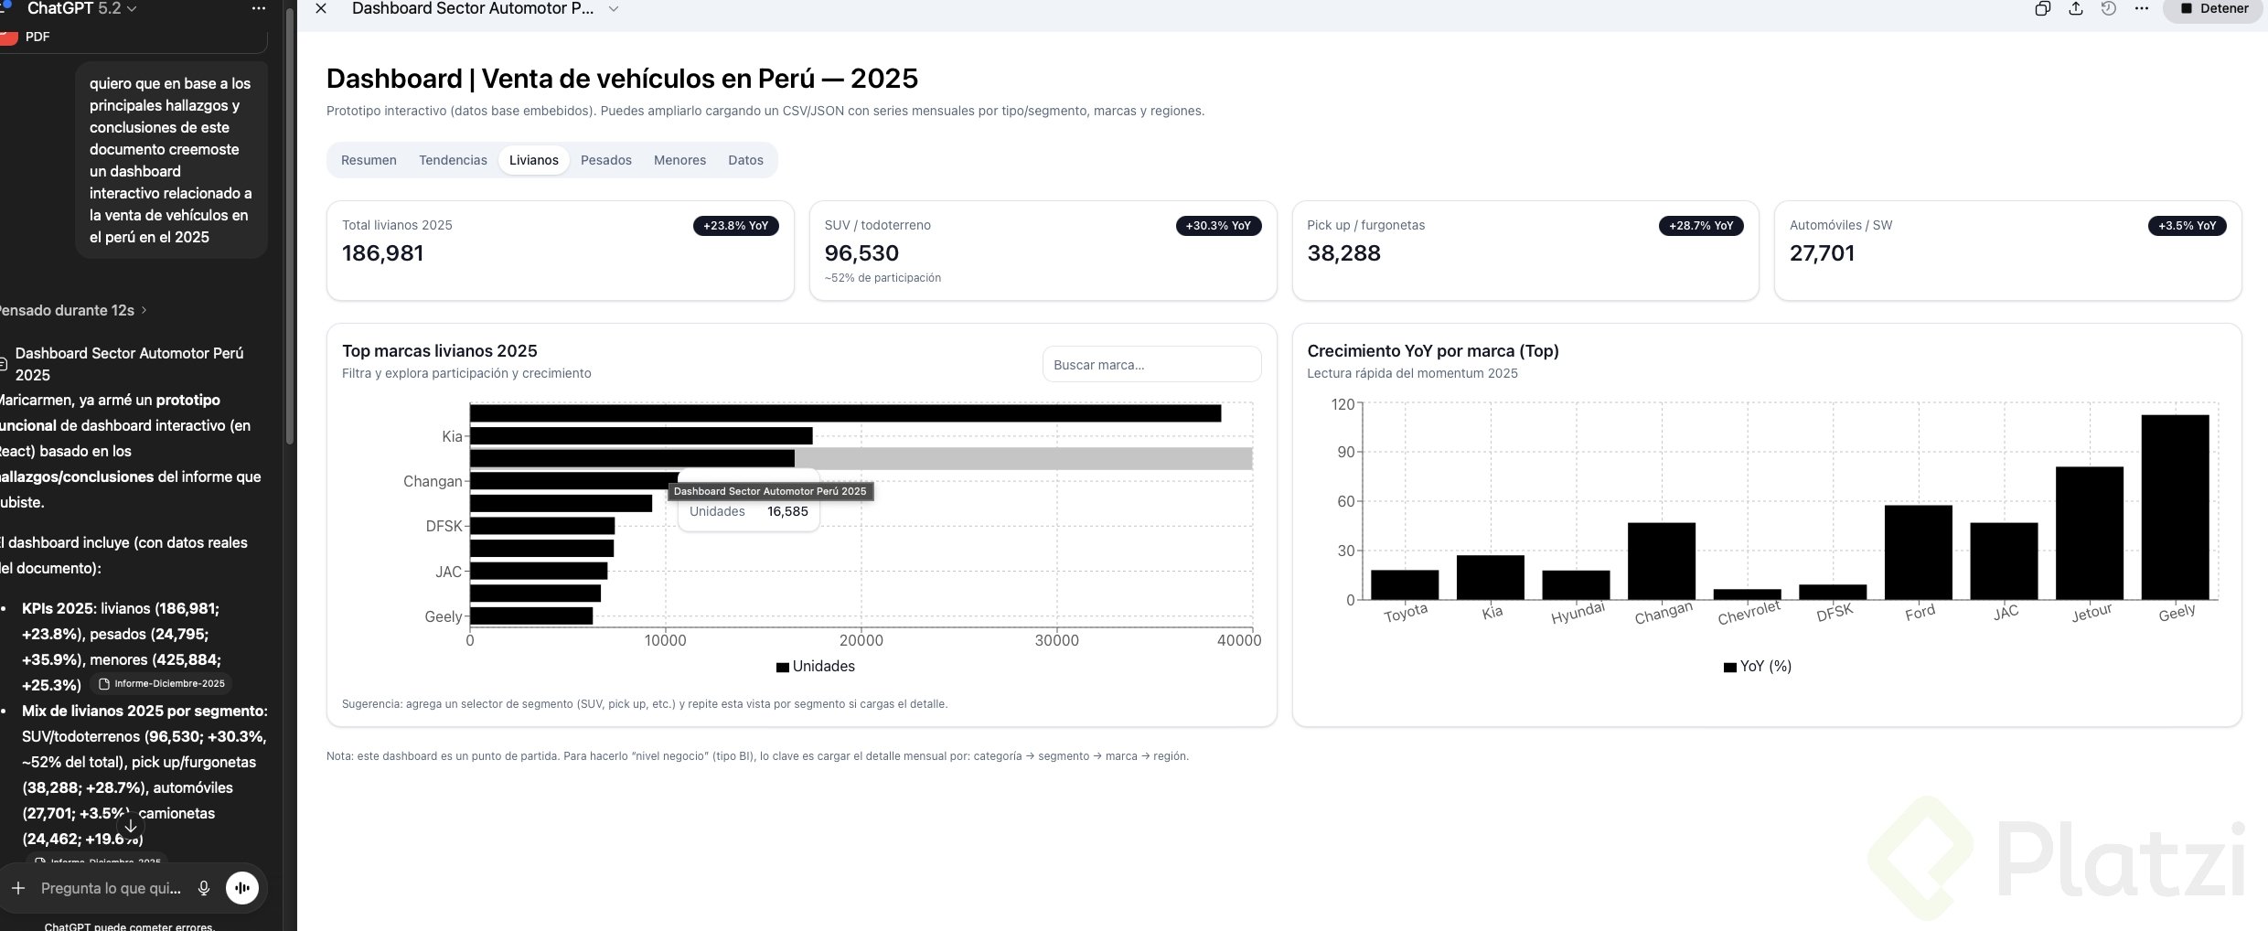2268x931 pixels.
Task: Open the ChatGPT 5.2 model dropdown
Action: (82, 9)
